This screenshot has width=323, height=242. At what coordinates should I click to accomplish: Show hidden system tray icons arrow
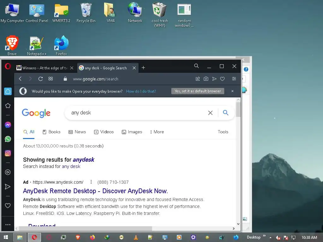coord(270,238)
